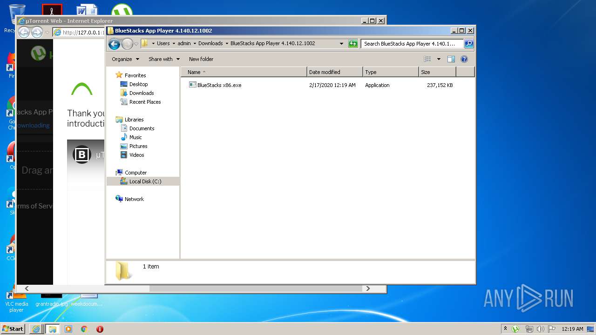Open Explorer help icon
Viewport: 596px width, 335px height.
[x=464, y=59]
